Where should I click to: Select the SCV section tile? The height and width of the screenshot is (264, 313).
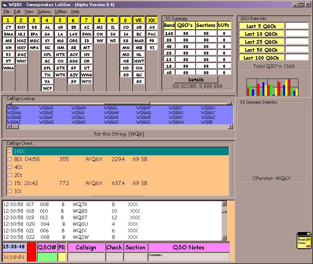[73, 54]
